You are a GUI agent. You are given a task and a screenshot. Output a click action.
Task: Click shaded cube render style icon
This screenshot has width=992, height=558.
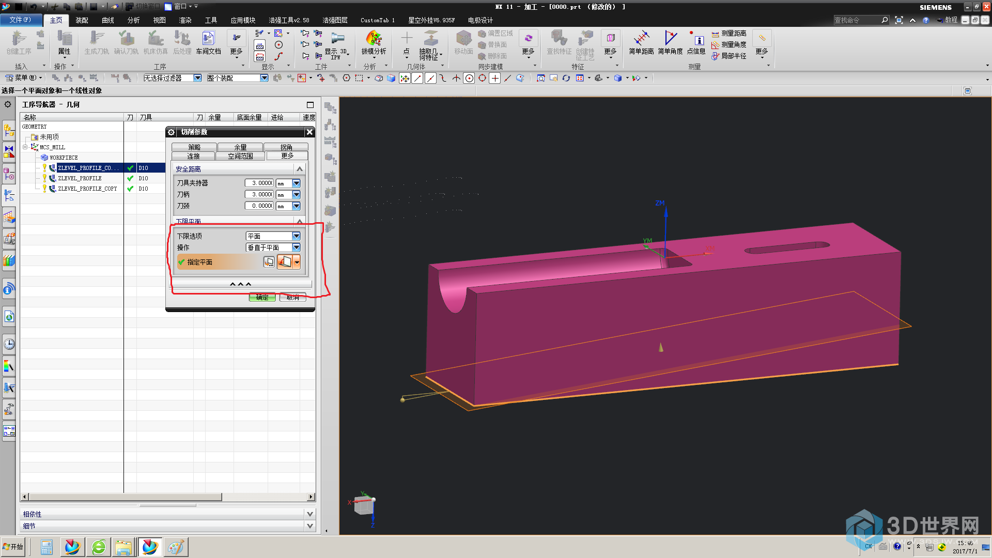pos(618,78)
